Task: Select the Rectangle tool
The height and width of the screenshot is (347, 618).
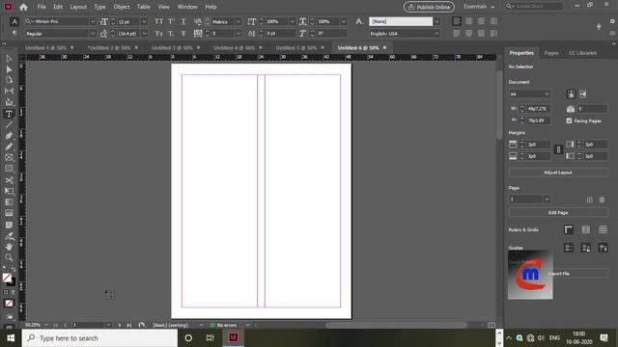Action: [x=9, y=169]
